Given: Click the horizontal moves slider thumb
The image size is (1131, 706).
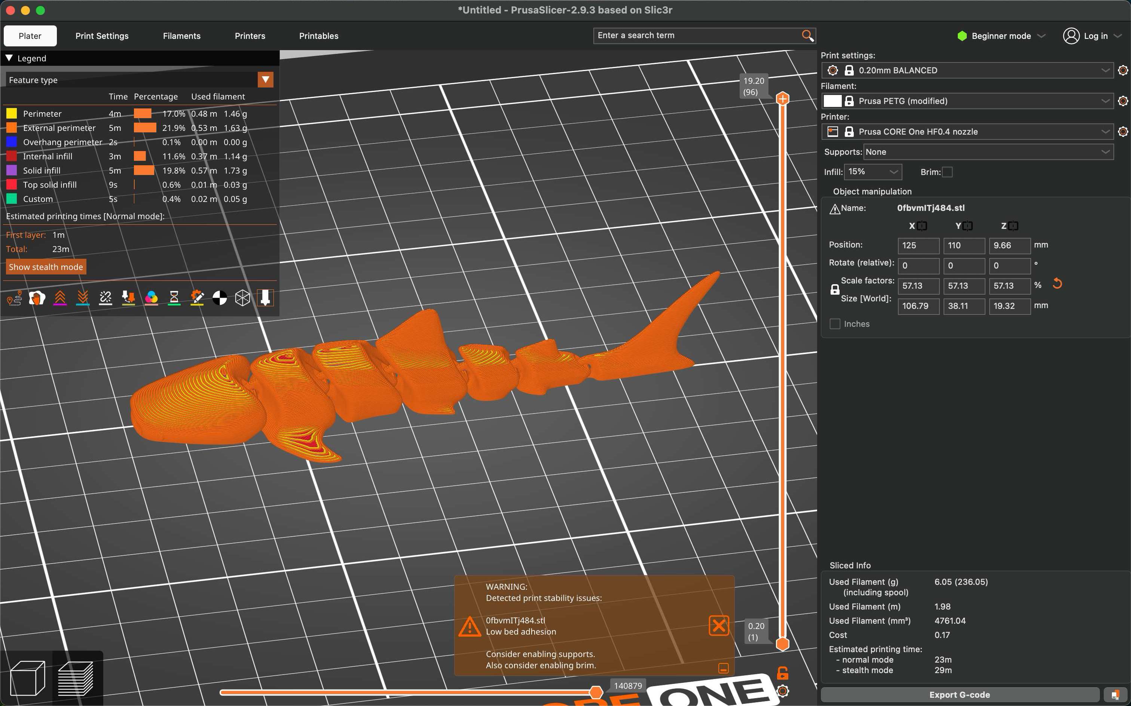Looking at the screenshot, I should [x=596, y=692].
